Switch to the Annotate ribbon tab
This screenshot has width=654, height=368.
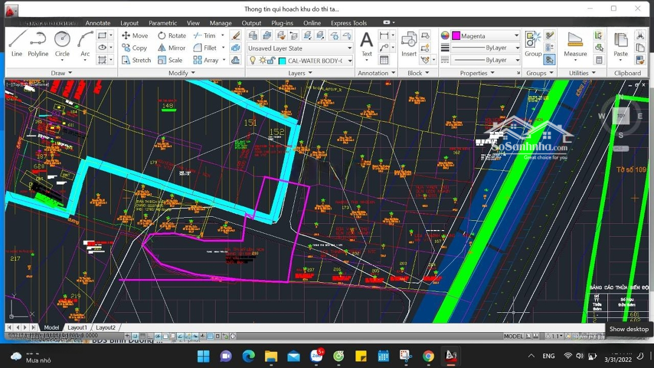pyautogui.click(x=97, y=23)
